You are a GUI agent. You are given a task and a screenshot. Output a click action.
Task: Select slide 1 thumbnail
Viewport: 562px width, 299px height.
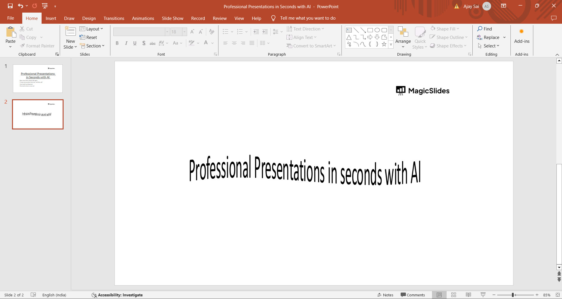[x=38, y=78]
